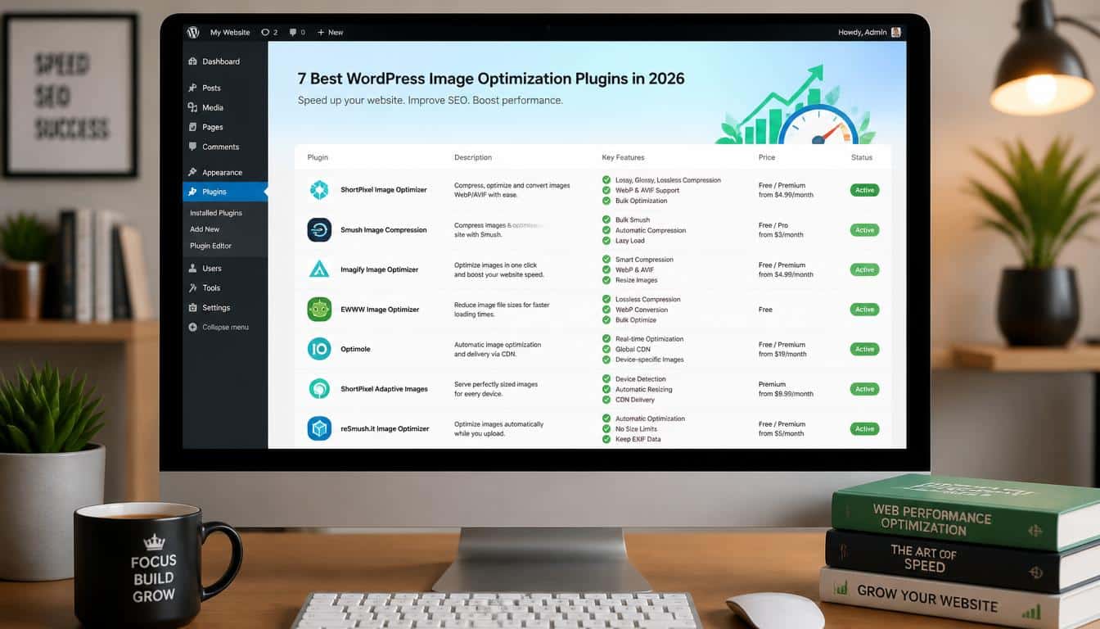Toggle Active status for Imagify Image Optimizer
This screenshot has width=1100, height=629.
tap(864, 269)
